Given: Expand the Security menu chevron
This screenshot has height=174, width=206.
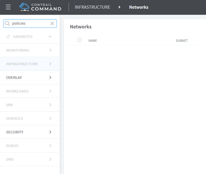Looking at the screenshot, I should [50, 132].
